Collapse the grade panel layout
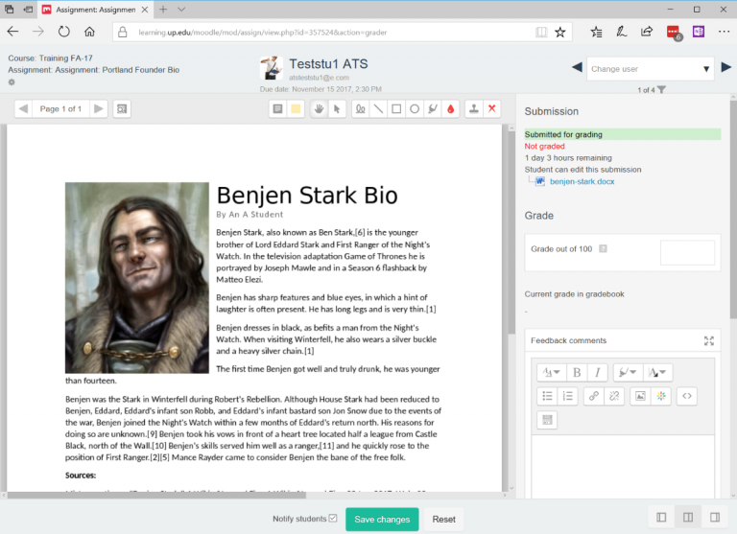The height and width of the screenshot is (534, 737). 715,518
